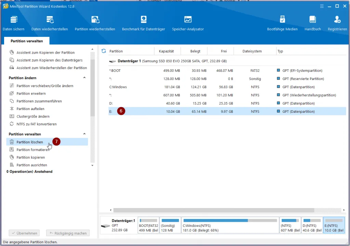Select the C:Windows partition bar in the disk map

pos(230,225)
